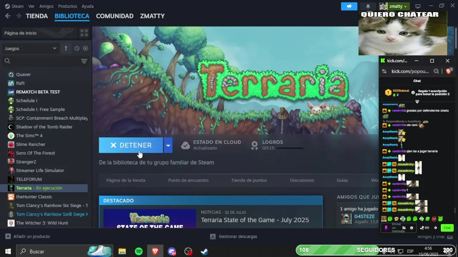Open Kick chat settings gear
The width and height of the screenshot is (458, 257).
[435, 228]
